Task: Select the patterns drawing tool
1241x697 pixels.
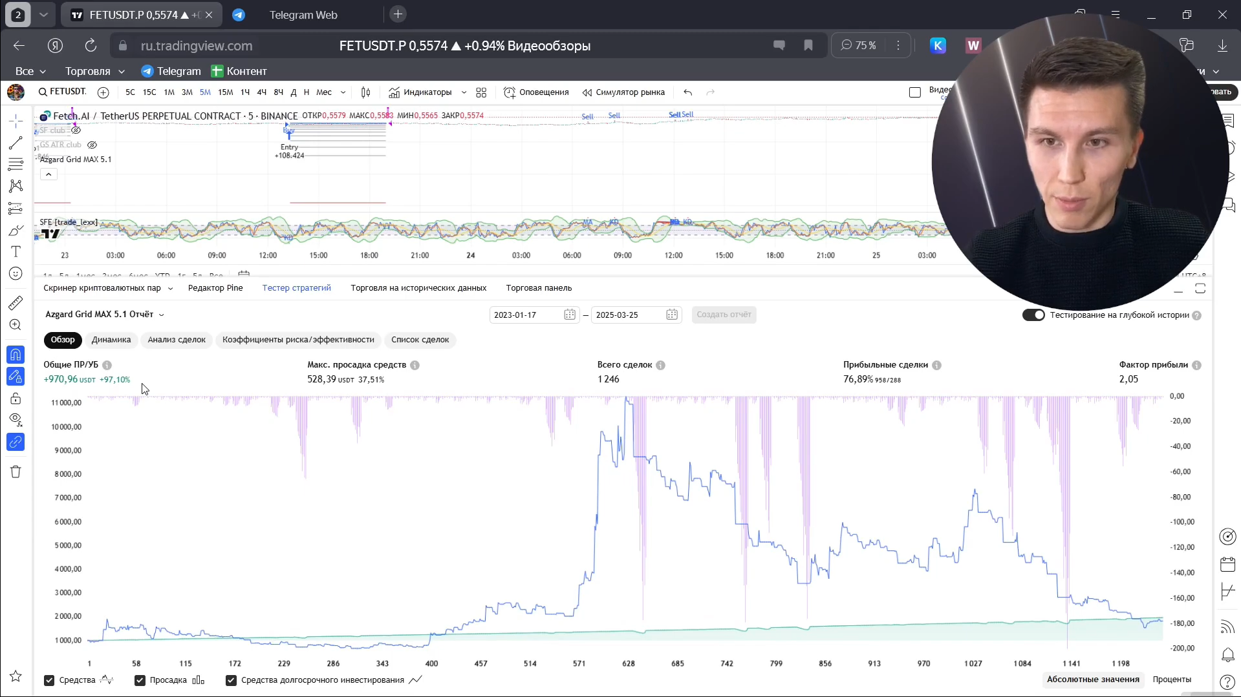Action: pos(16,186)
